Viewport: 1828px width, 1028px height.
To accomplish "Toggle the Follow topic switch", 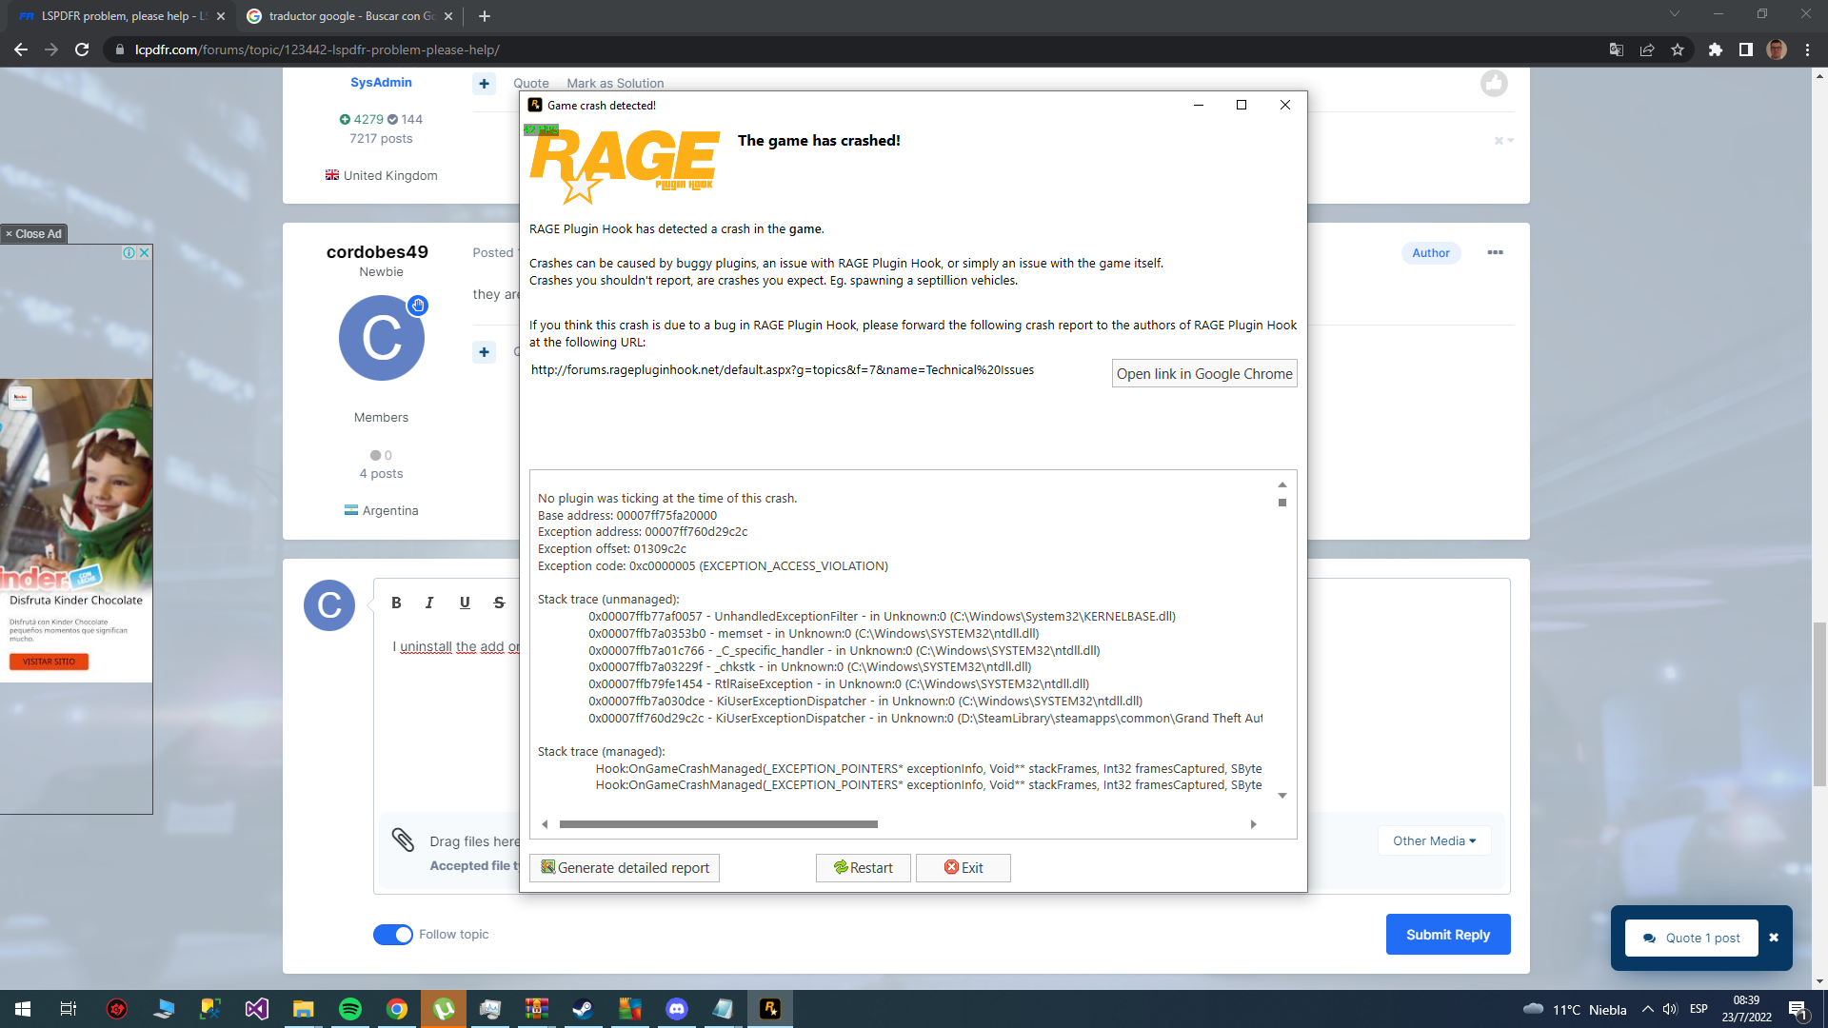I will (393, 935).
